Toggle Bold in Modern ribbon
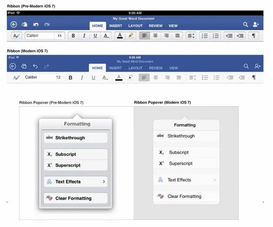Screen dimensions: 273x227 [70, 77]
